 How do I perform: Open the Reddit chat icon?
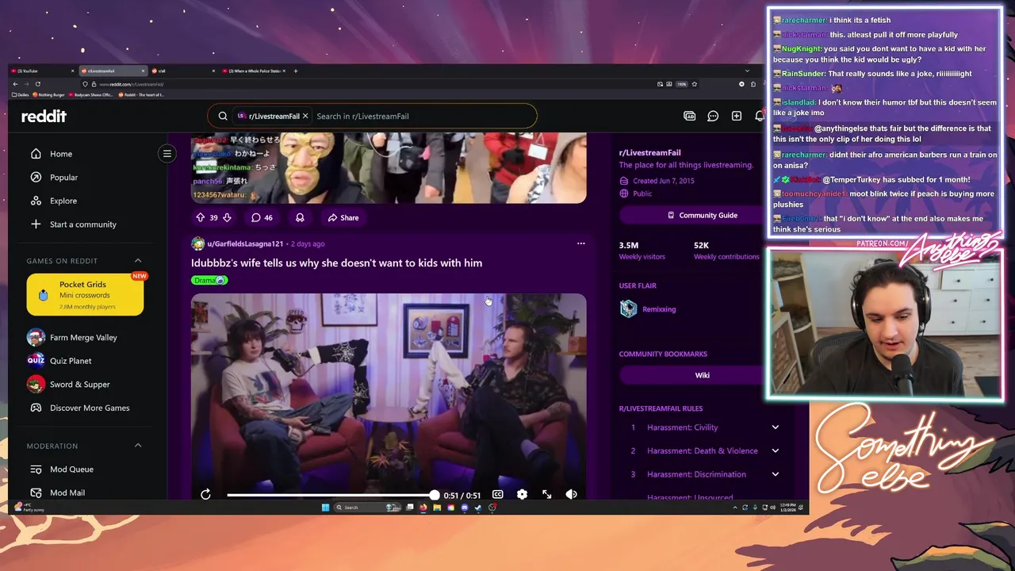[x=713, y=116]
